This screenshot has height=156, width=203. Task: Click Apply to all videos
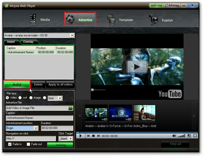tap(60, 84)
